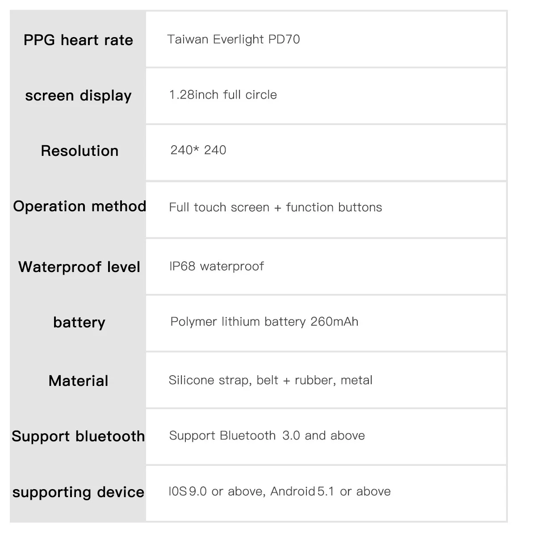The width and height of the screenshot is (536, 536).
Task: Click the battery row label
Action: click(79, 322)
